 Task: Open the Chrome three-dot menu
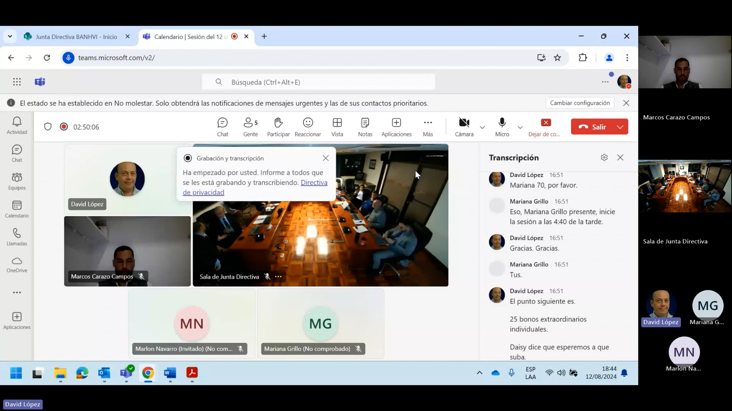tap(627, 58)
